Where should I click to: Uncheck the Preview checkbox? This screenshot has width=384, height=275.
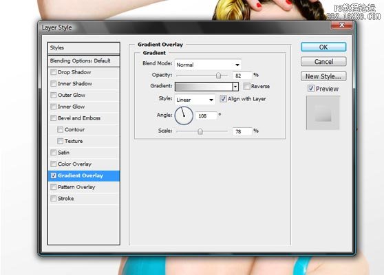click(x=311, y=88)
